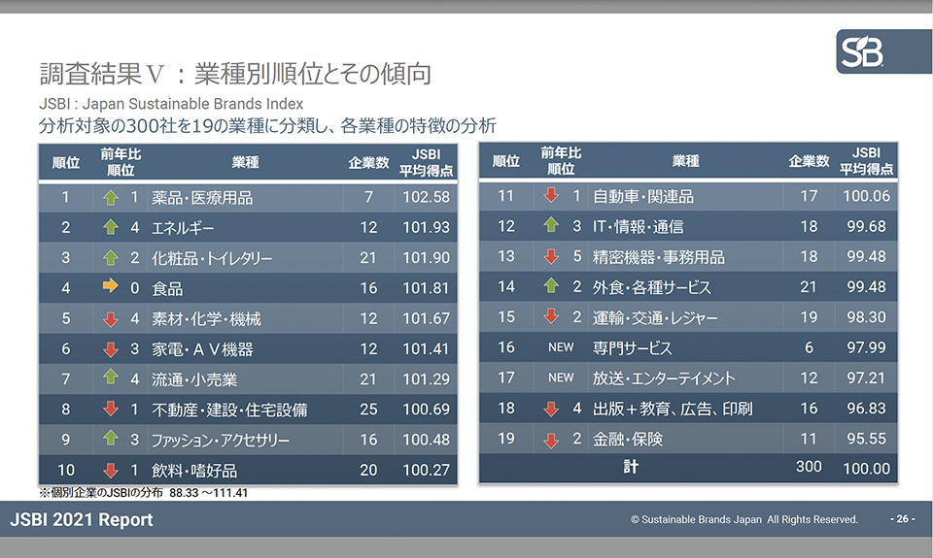Click the 企業数 header in left table

pyautogui.click(x=368, y=162)
